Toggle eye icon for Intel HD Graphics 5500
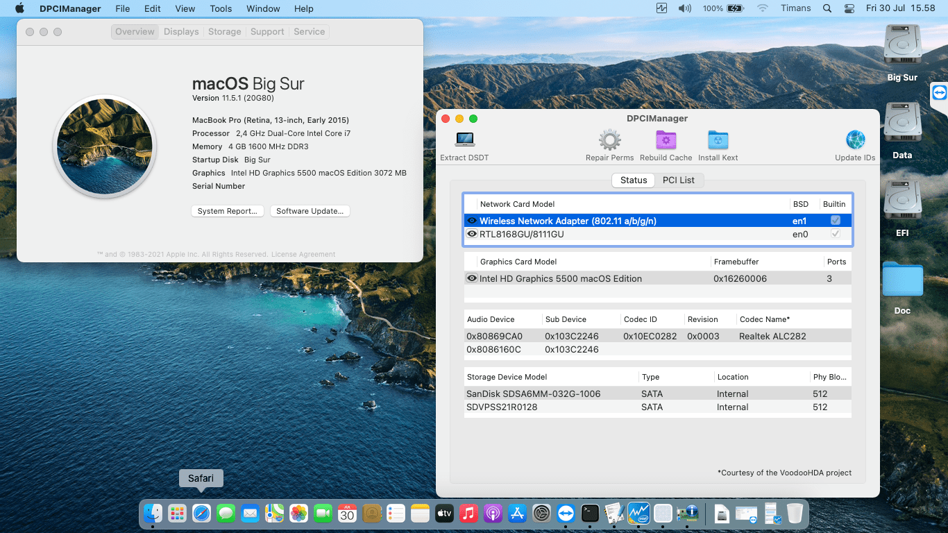Screen dimensions: 948x533 tap(472, 278)
